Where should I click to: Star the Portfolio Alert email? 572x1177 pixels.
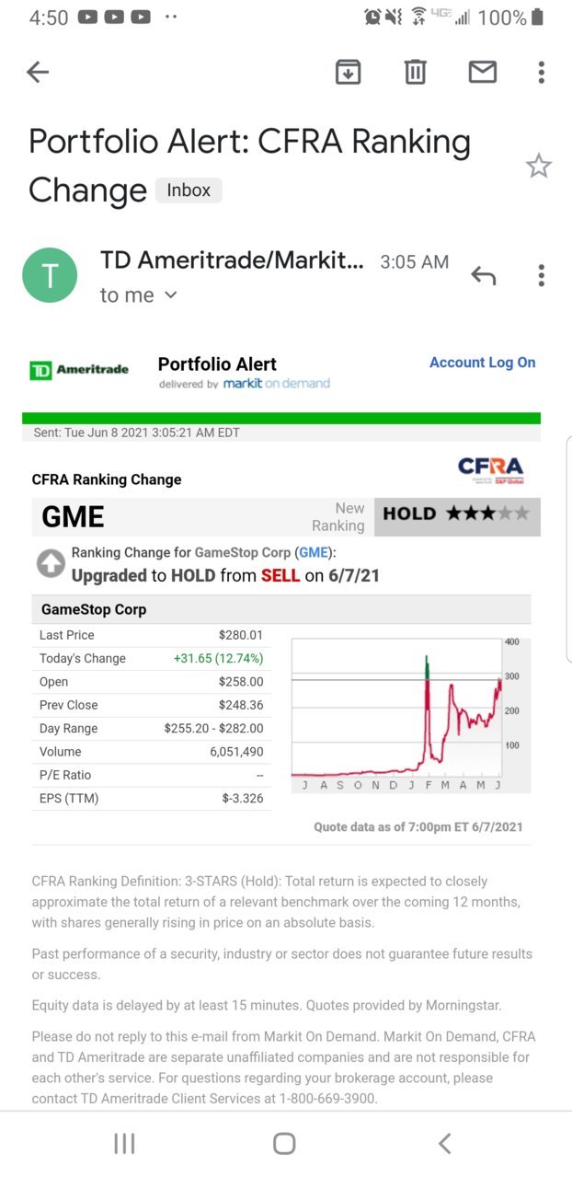point(538,167)
